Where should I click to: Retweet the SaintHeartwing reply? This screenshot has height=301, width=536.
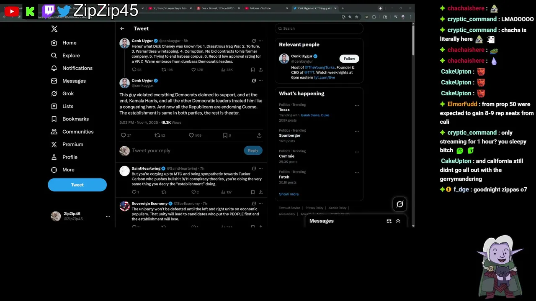[x=164, y=192]
